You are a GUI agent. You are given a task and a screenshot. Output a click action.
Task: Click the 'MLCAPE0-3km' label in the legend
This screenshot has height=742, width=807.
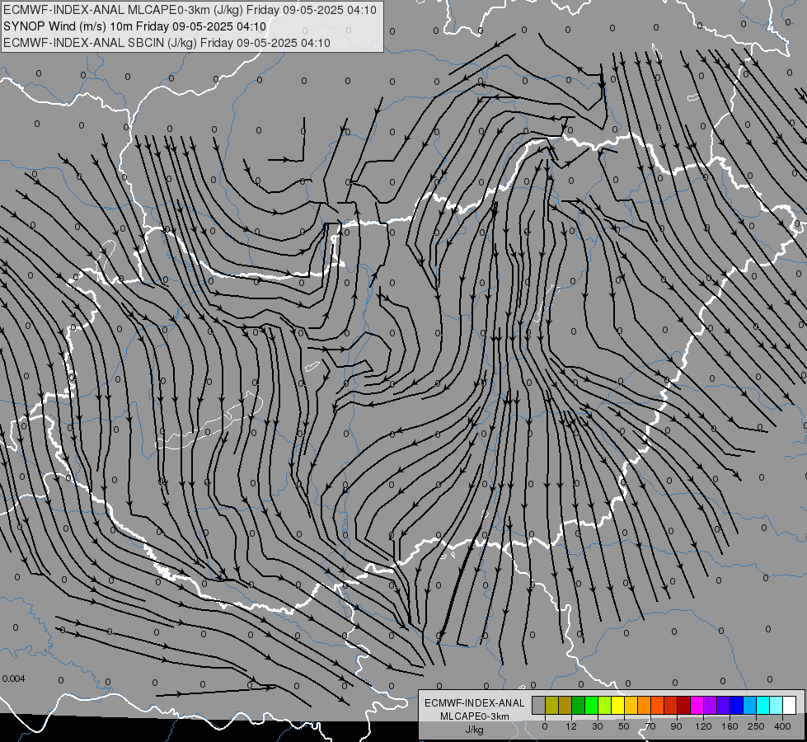(475, 716)
